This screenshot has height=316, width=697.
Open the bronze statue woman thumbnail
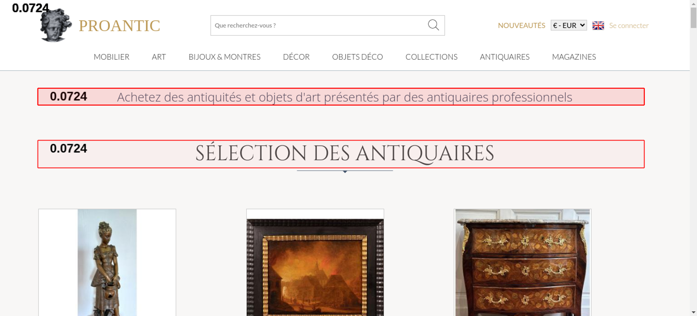[x=107, y=262]
